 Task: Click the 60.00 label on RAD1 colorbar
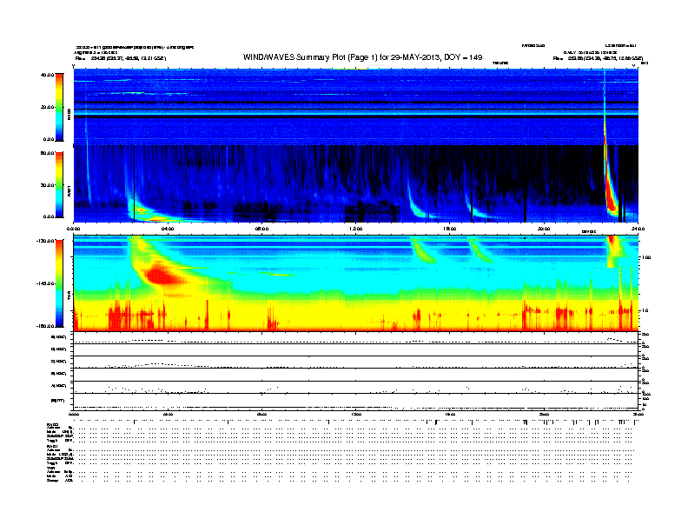click(48, 153)
